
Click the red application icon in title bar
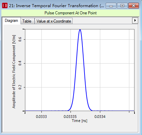[x=5, y=5]
